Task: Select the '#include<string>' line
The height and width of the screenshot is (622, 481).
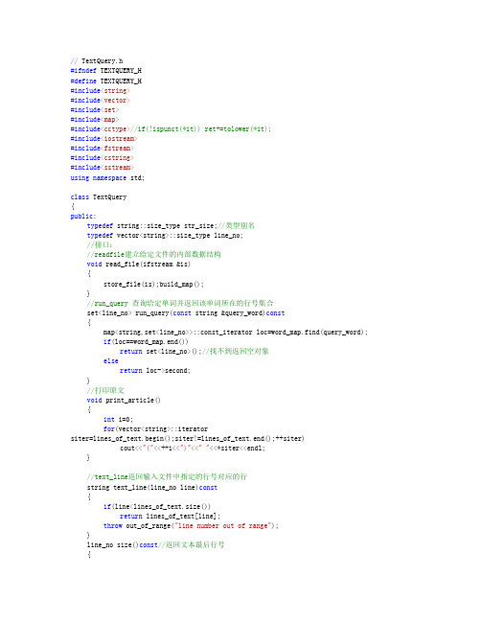Action: (x=100, y=90)
